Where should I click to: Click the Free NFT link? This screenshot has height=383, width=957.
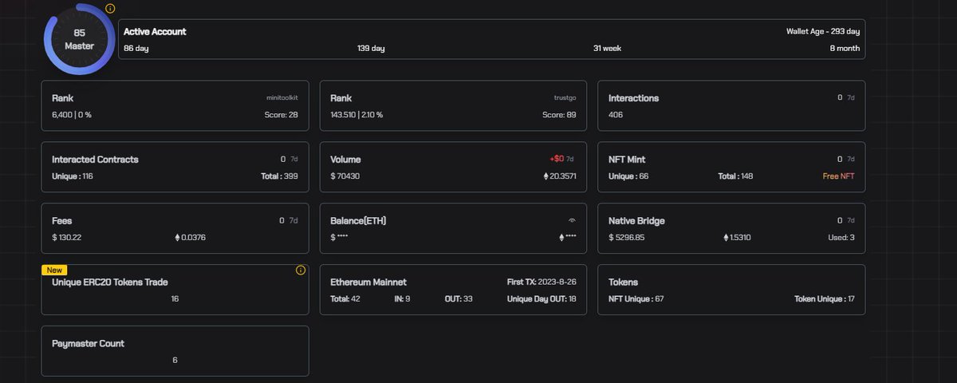tap(839, 176)
